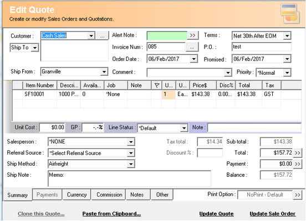This screenshot has height=221, width=306.
Task: Click the filter funnel column header
Action: (x=156, y=85)
